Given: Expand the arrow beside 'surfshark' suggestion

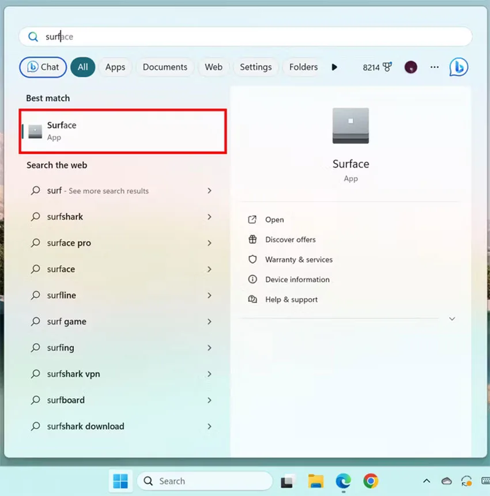Looking at the screenshot, I should [x=209, y=217].
